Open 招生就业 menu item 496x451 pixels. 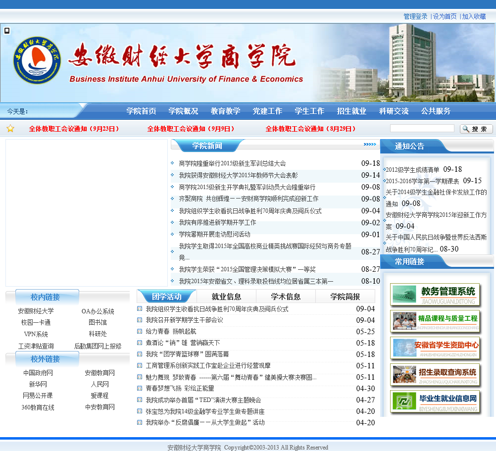[x=351, y=111]
